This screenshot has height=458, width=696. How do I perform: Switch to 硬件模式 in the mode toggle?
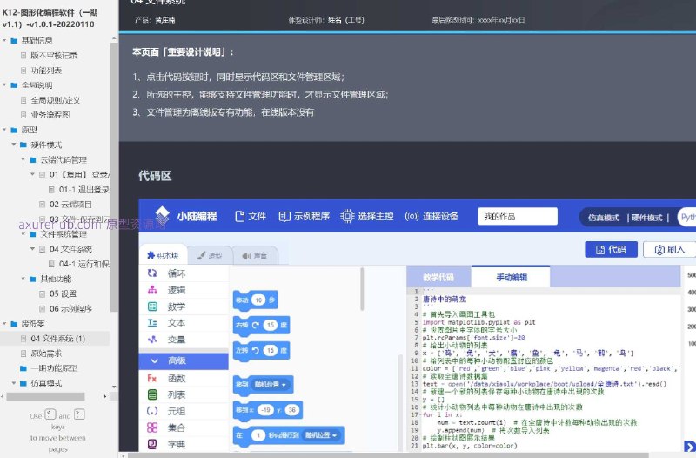646,218
